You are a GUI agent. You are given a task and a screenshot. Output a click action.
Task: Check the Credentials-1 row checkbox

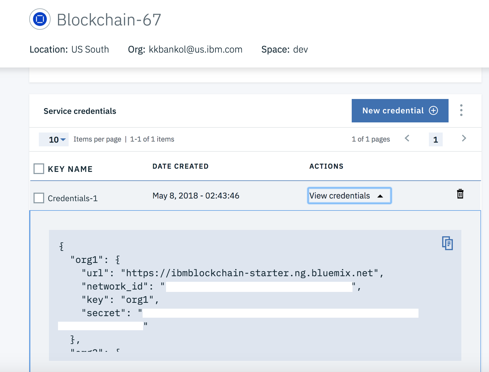(39, 198)
